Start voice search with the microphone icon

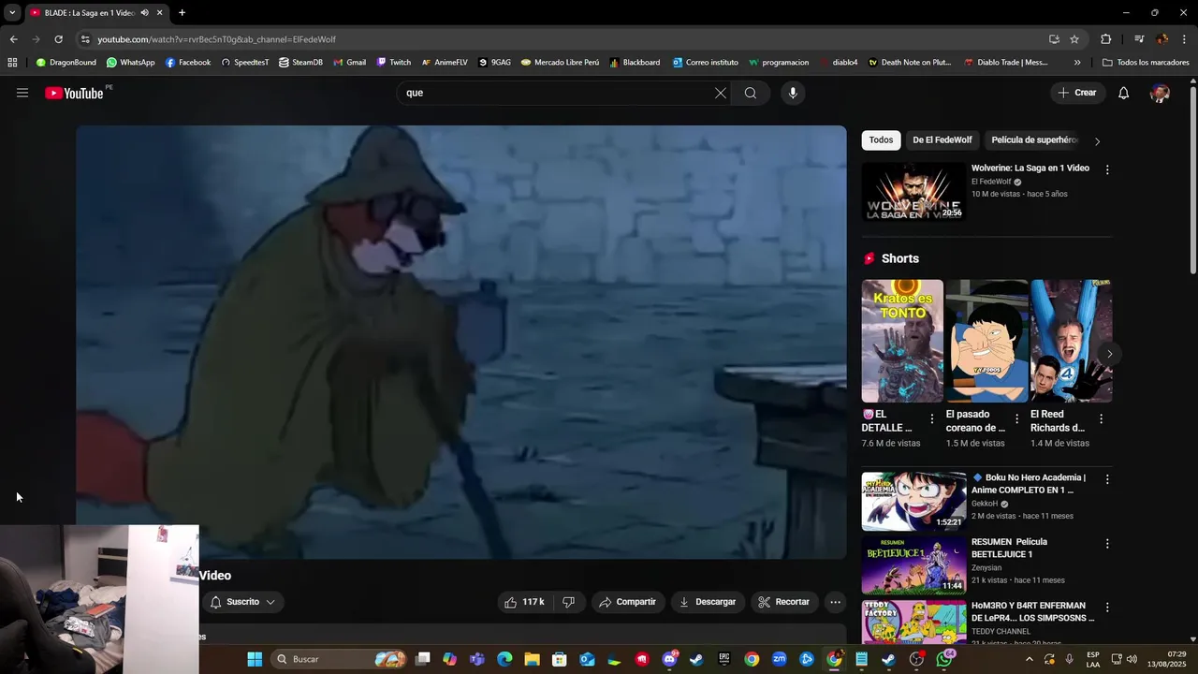point(793,93)
